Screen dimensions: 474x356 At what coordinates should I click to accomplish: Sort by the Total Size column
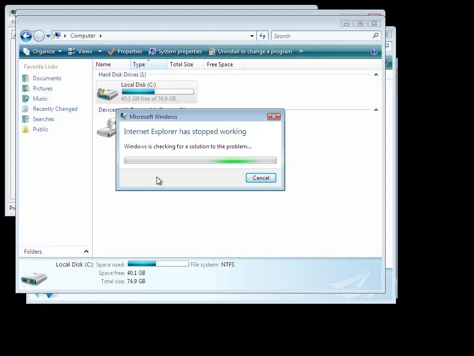pyautogui.click(x=185, y=64)
